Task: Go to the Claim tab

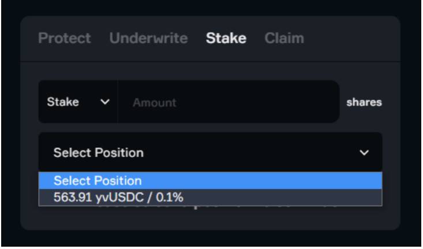Action: coord(285,38)
